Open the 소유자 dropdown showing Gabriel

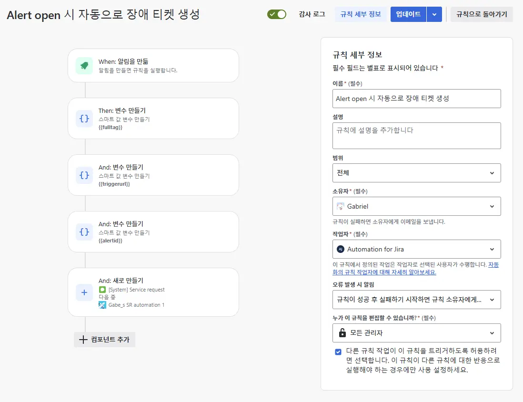[x=417, y=206]
